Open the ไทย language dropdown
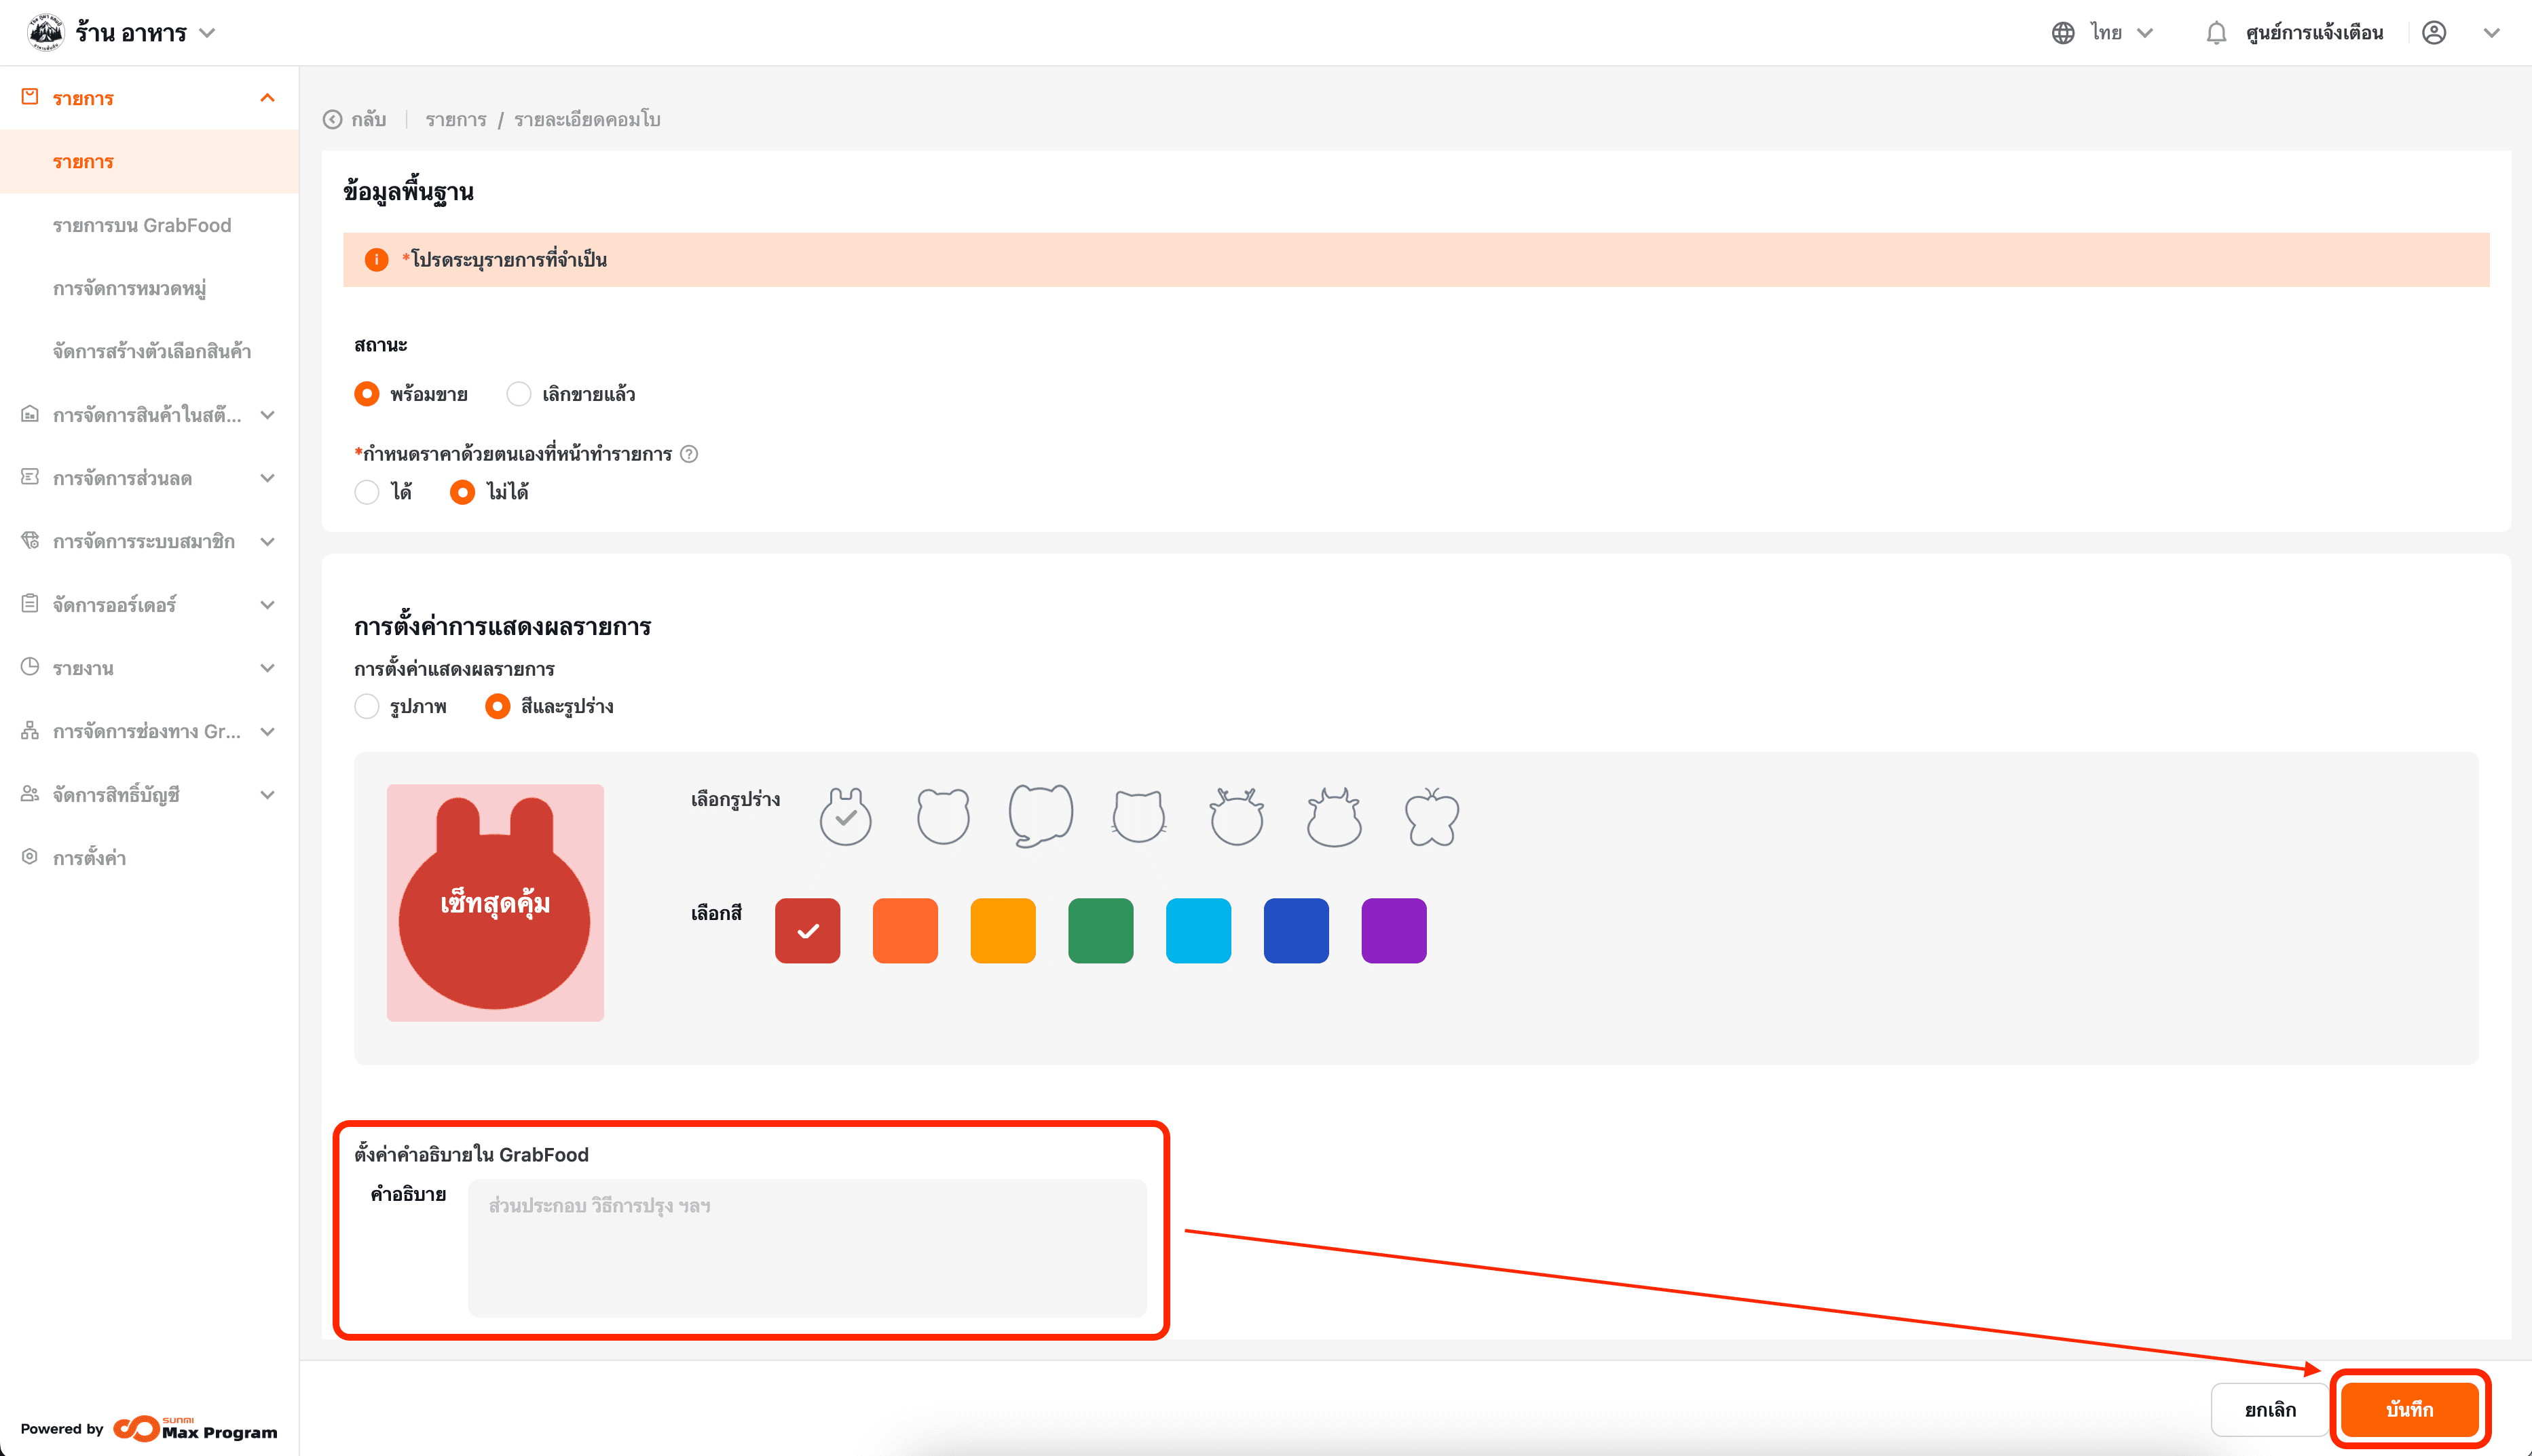This screenshot has width=2532, height=1456. pyautogui.click(x=2105, y=33)
